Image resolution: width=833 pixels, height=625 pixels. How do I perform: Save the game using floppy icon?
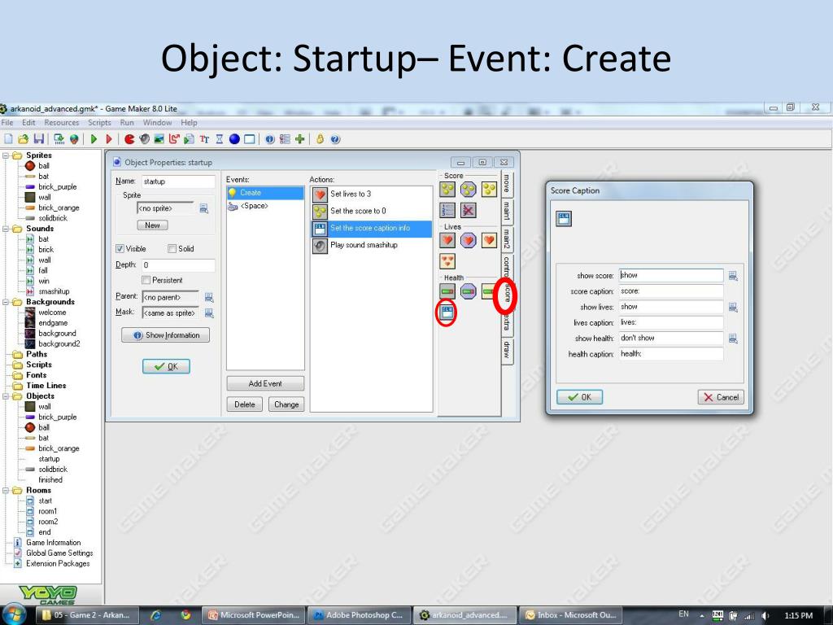point(38,139)
